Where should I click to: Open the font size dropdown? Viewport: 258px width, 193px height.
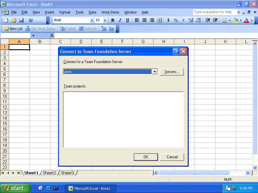105,20
